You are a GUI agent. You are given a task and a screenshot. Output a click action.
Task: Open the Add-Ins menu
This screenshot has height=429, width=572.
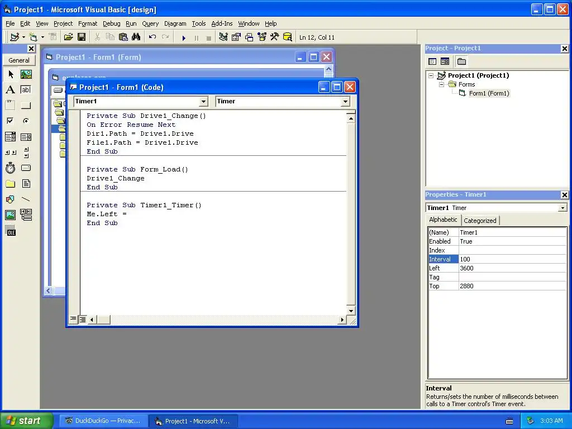tap(222, 23)
